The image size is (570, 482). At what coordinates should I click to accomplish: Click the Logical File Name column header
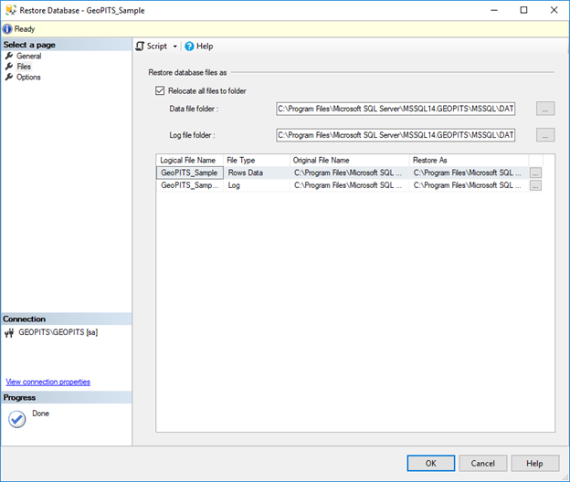[x=190, y=160]
